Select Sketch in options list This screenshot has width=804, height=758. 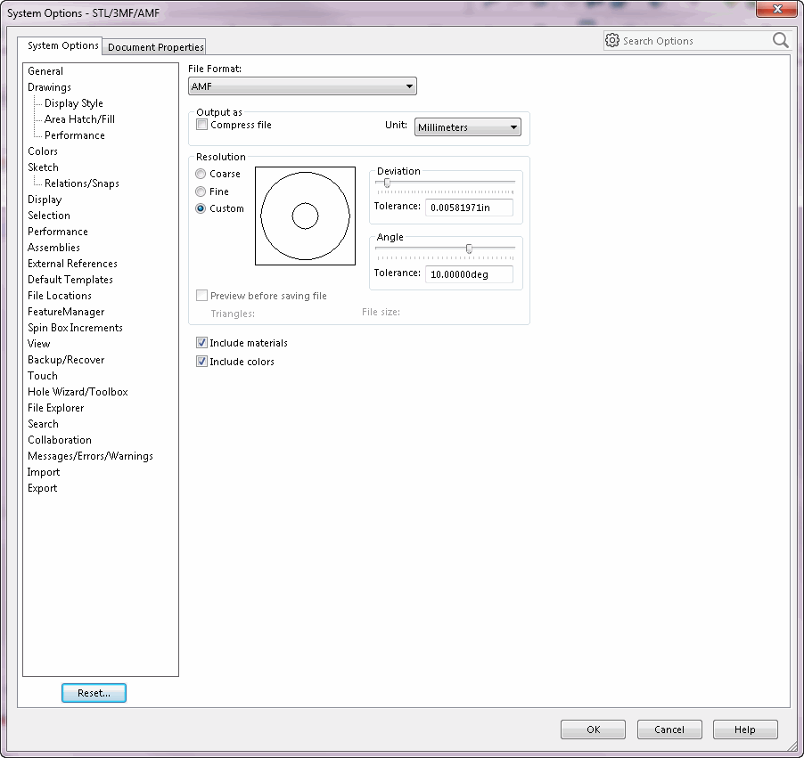click(43, 167)
